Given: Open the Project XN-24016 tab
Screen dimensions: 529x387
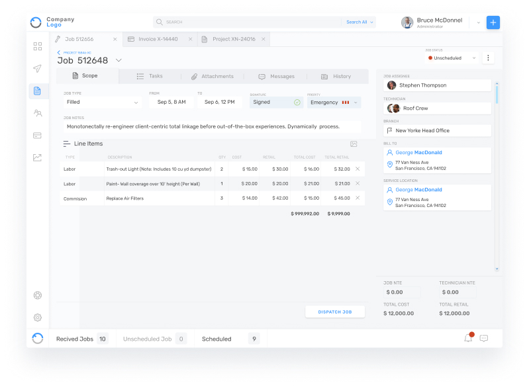Looking at the screenshot, I should (233, 40).
